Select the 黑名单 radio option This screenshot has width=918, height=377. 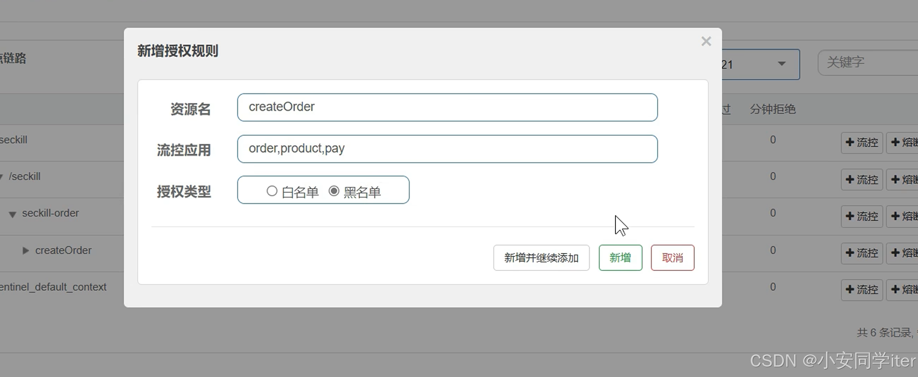coord(334,191)
